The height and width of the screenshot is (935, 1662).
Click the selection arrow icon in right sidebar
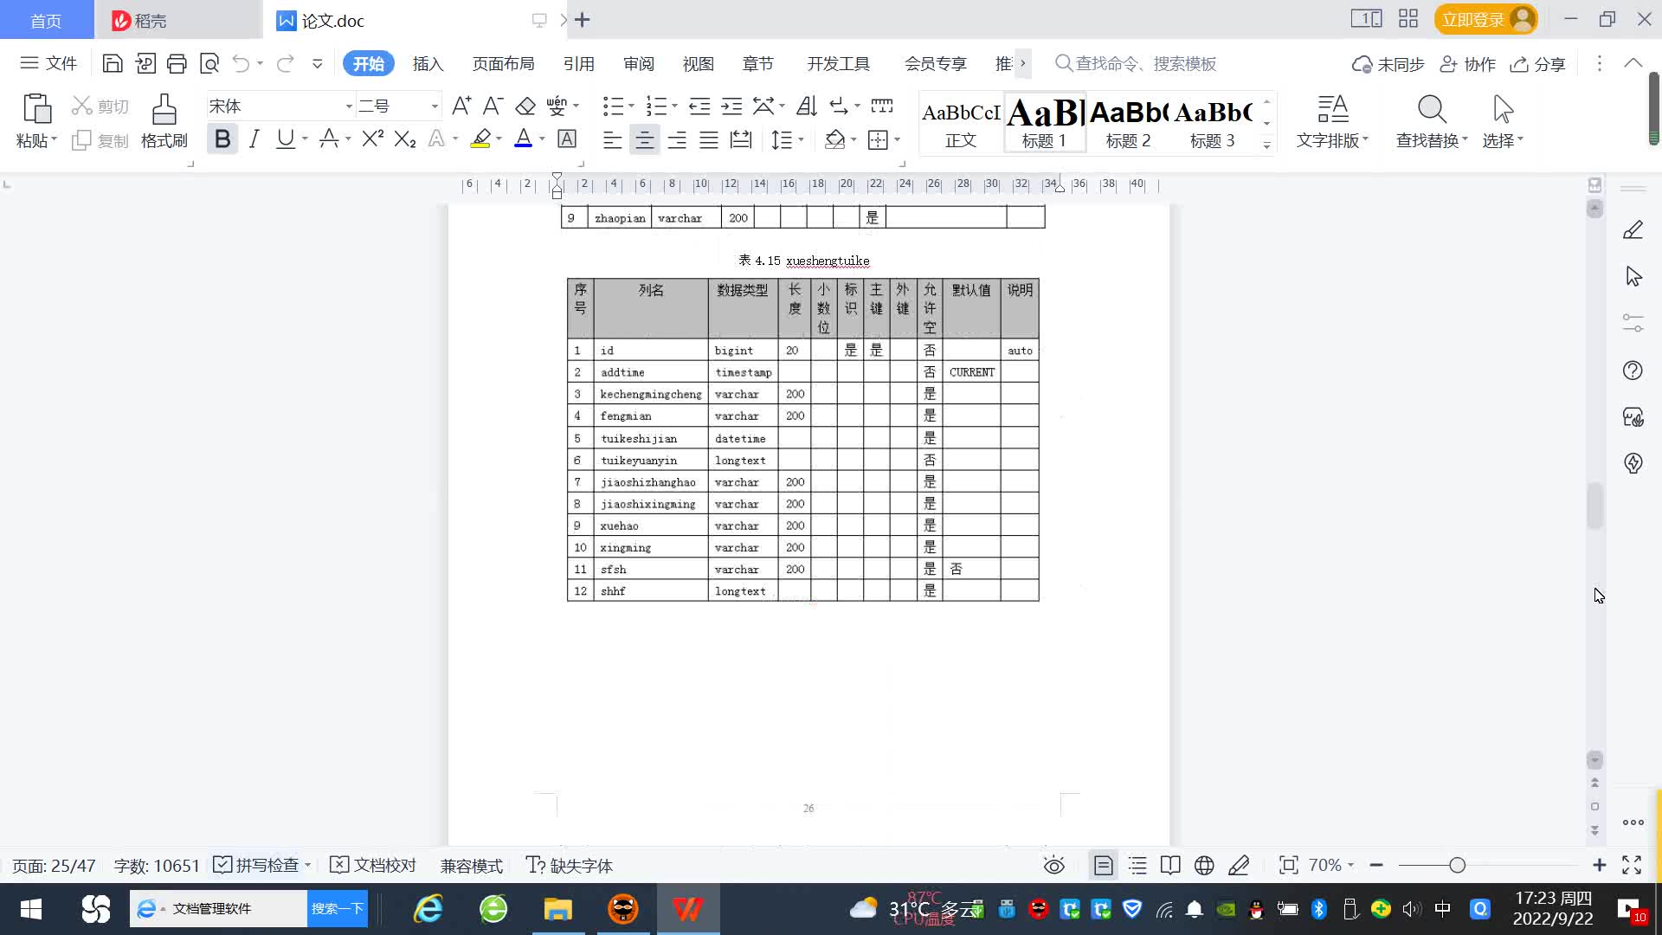coord(1633,276)
